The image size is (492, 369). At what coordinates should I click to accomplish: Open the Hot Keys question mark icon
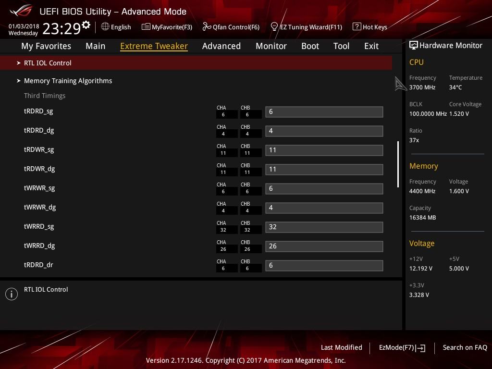point(357,27)
